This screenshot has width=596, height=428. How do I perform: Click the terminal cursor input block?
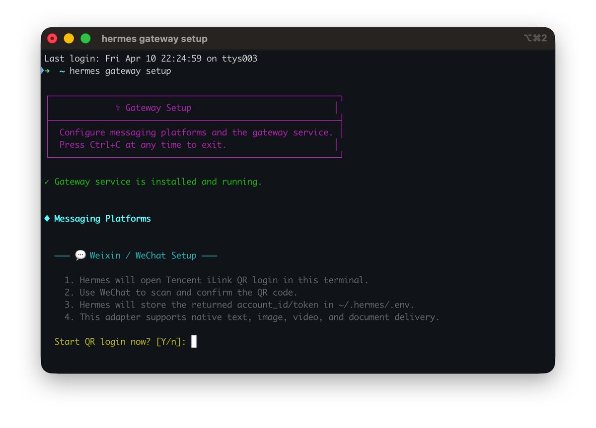point(194,341)
